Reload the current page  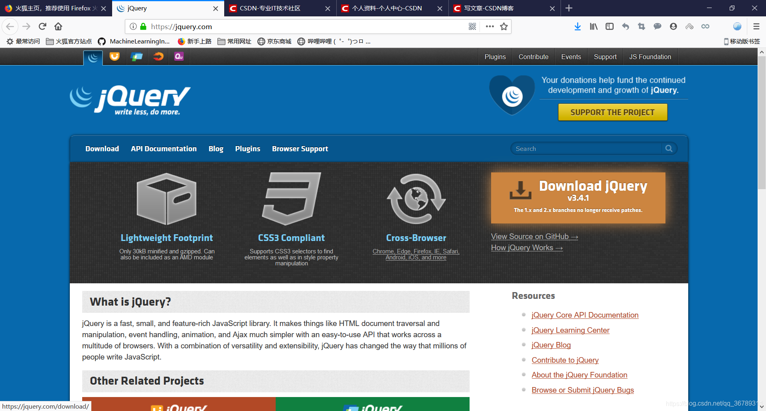click(x=43, y=26)
